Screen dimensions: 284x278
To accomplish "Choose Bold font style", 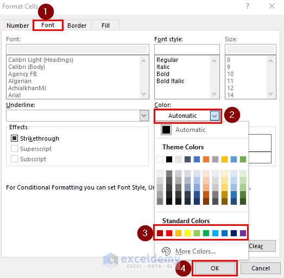I will pyautogui.click(x=163, y=74).
